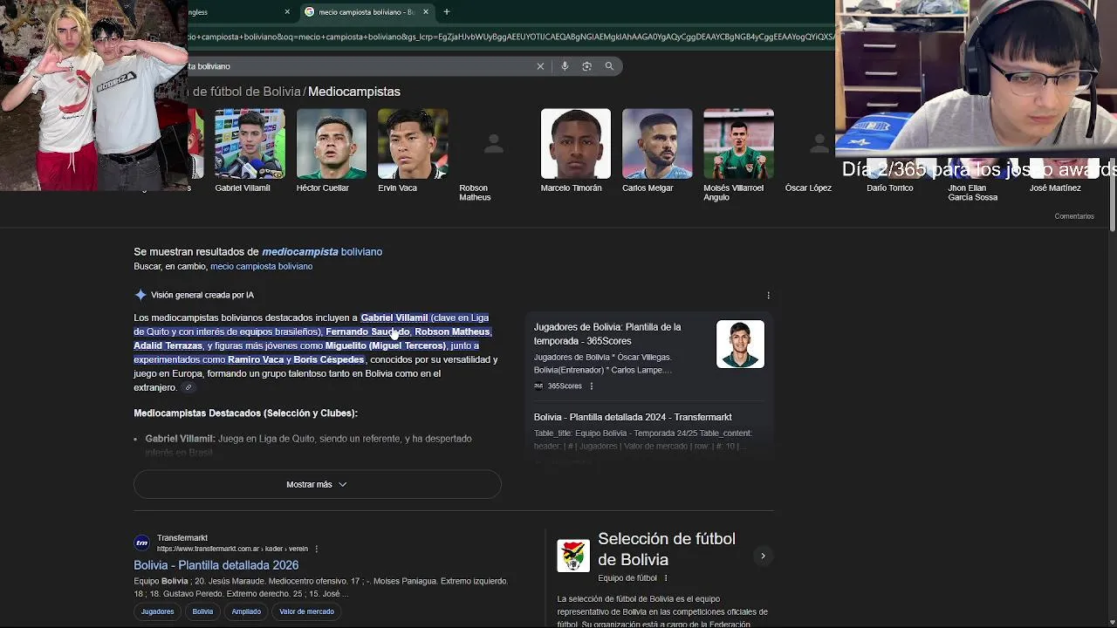The height and width of the screenshot is (628, 1117).
Task: Open 'Bolivia - Plantilla detallada 2024 - Transfermarkt'
Action: coord(633,418)
